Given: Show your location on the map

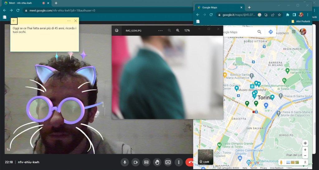Looking at the screenshot, I should click(305, 143).
